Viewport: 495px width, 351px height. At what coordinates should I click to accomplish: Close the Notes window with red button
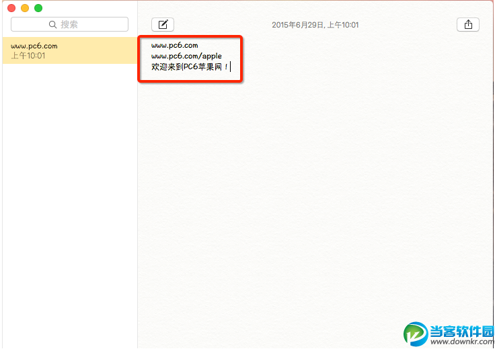click(11, 8)
